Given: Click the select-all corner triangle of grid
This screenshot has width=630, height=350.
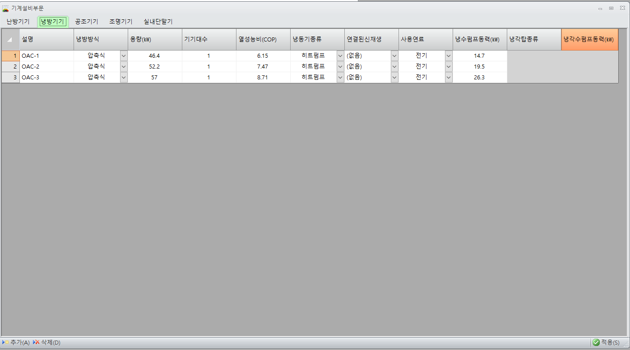Looking at the screenshot, I should 10,40.
